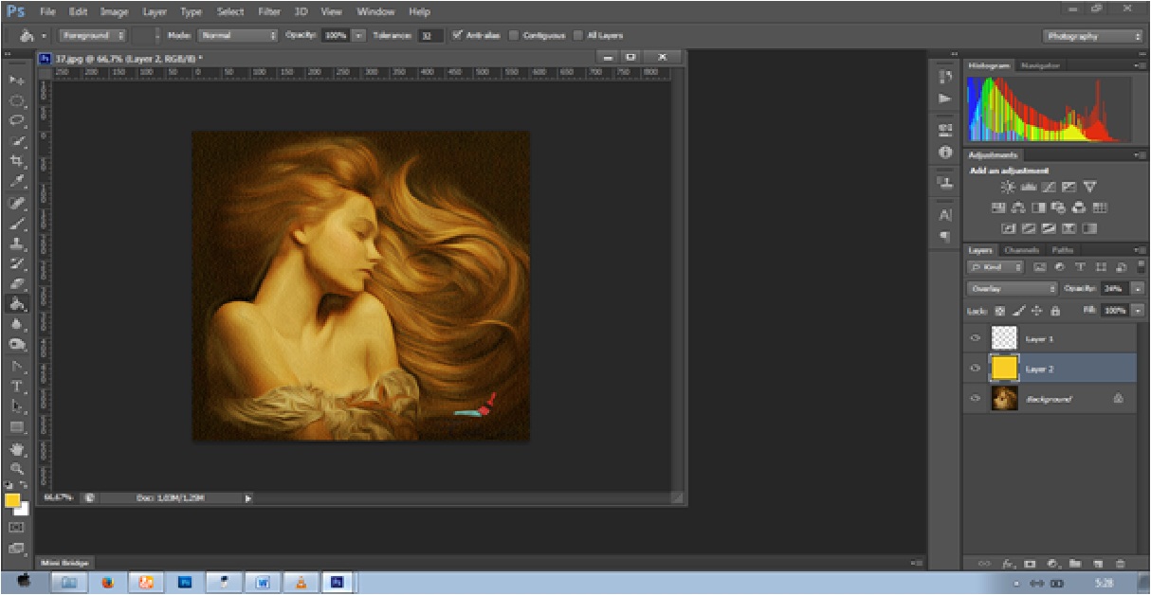Select the Horizontal Type tool
The height and width of the screenshot is (595, 1151).
pyautogui.click(x=17, y=387)
